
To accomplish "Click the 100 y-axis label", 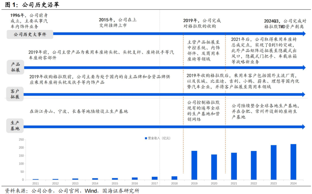I will (x=21, y=164).
